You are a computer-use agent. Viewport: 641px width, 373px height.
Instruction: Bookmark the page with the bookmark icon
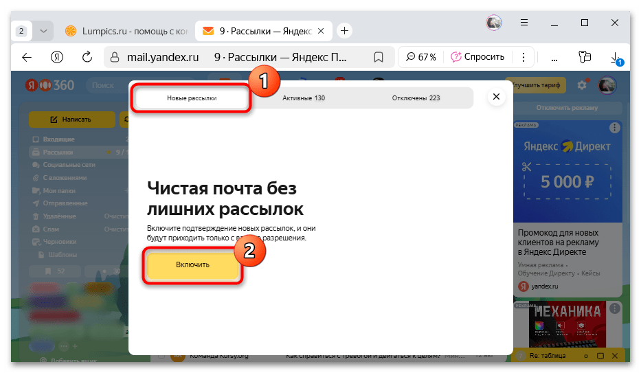pos(379,57)
